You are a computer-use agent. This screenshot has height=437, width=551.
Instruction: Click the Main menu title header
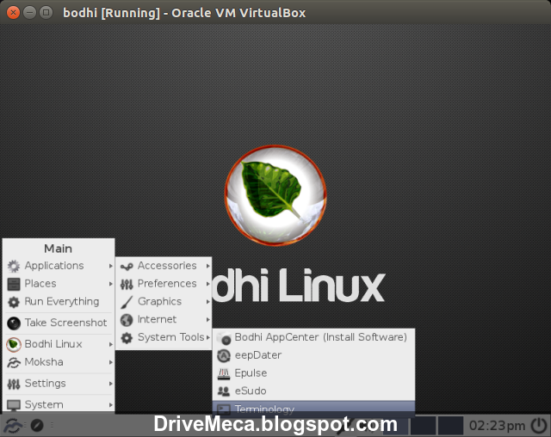tap(58, 249)
